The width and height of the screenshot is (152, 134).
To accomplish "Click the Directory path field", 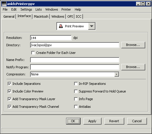I will point(75,45).
